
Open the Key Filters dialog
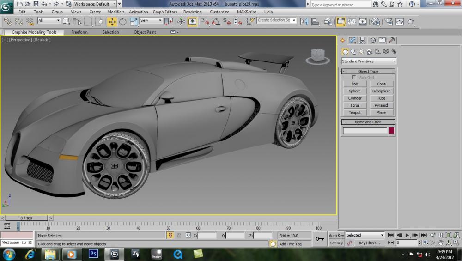[x=369, y=243]
